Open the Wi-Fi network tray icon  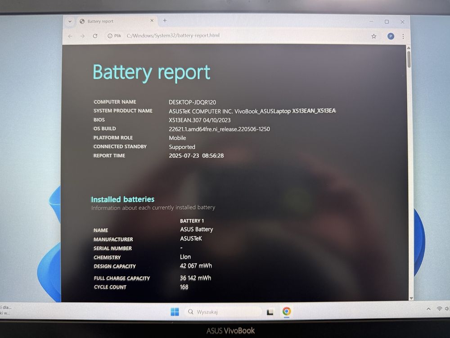point(439,309)
